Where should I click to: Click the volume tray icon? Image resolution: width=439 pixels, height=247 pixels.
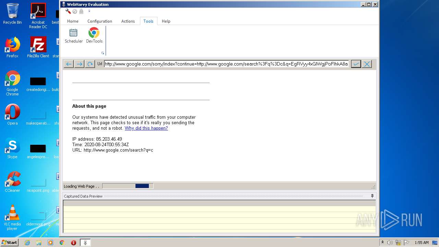[390, 243]
